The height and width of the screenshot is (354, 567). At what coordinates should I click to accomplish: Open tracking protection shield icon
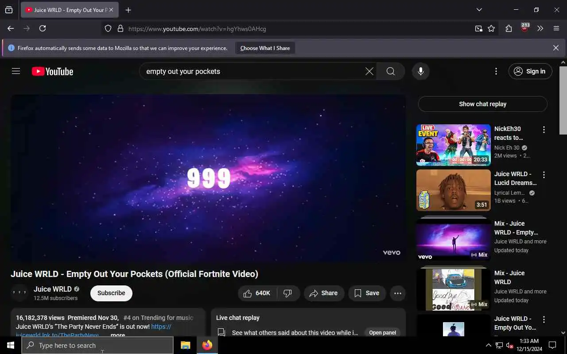click(108, 28)
